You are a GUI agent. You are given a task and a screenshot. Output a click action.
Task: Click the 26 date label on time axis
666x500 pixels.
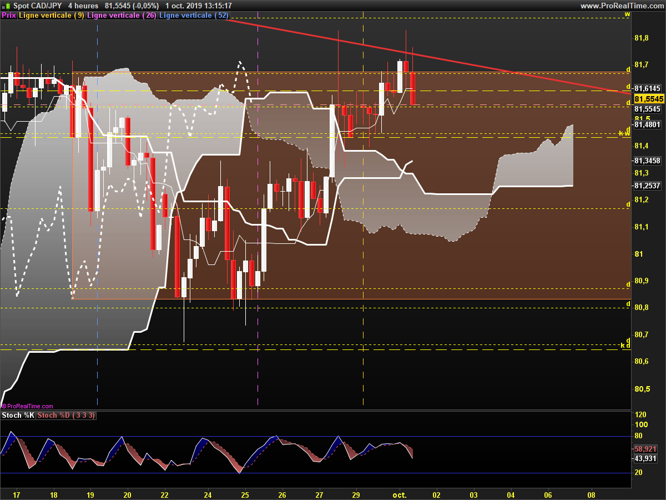282,494
